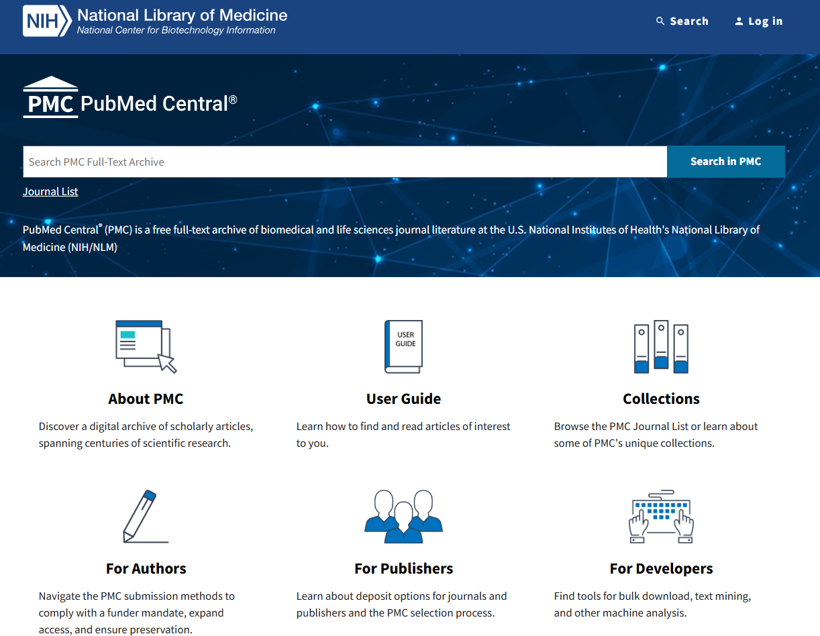The width and height of the screenshot is (820, 636).
Task: Click the For Authors pencil icon
Action: pos(145,515)
